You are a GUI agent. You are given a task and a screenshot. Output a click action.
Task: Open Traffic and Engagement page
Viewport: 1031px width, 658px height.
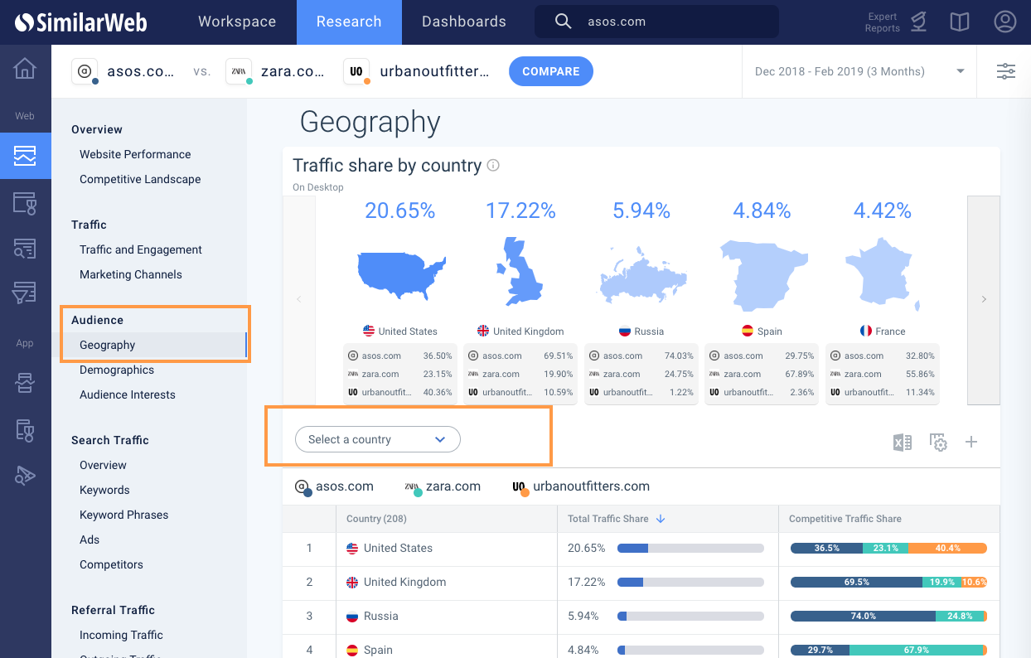[x=141, y=249]
